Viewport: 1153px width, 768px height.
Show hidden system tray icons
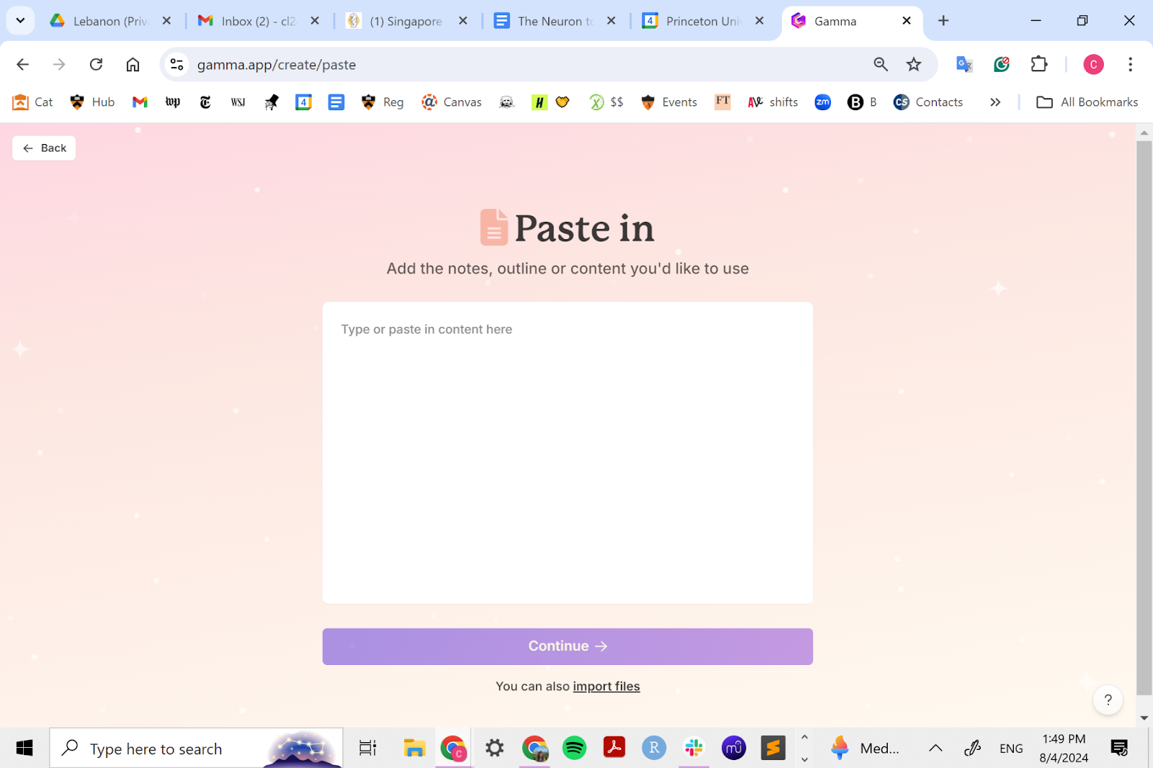(x=935, y=749)
